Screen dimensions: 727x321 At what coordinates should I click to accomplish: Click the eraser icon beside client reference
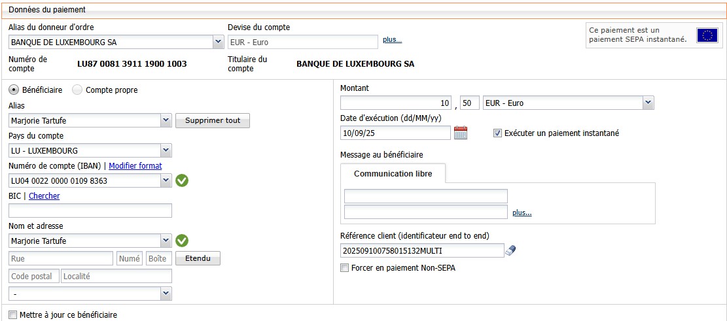(x=511, y=250)
